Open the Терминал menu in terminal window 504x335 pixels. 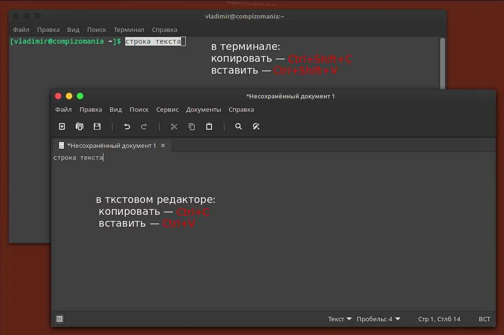point(129,29)
